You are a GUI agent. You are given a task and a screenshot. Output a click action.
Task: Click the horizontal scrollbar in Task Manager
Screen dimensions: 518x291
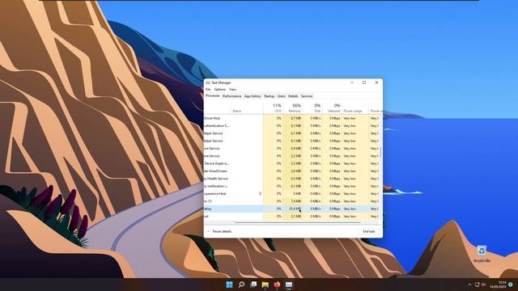[297, 223]
